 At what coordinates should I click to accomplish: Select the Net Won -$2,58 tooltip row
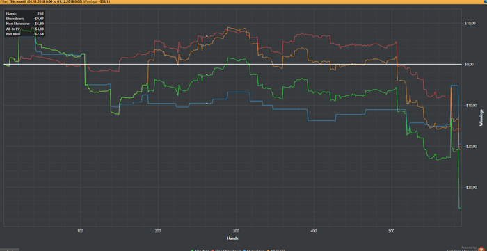[25, 33]
